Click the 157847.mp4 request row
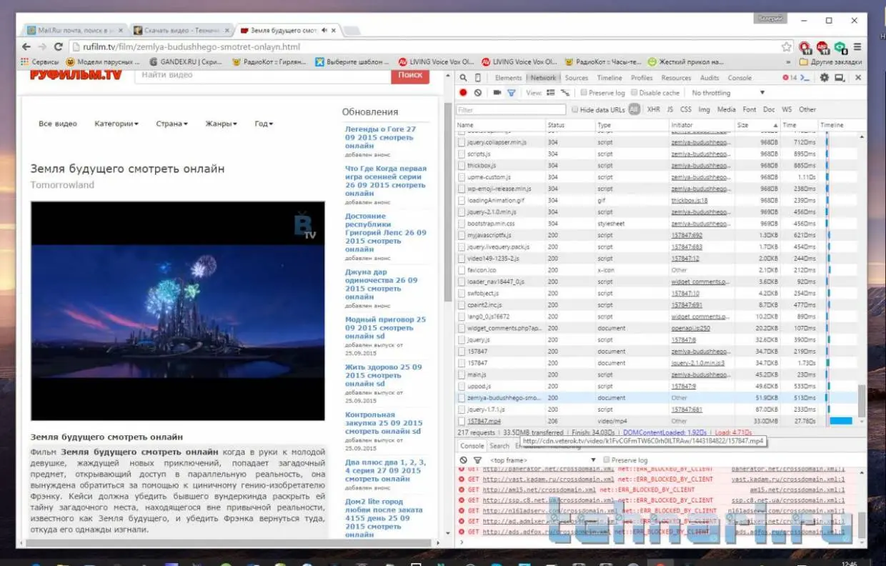 coord(484,422)
